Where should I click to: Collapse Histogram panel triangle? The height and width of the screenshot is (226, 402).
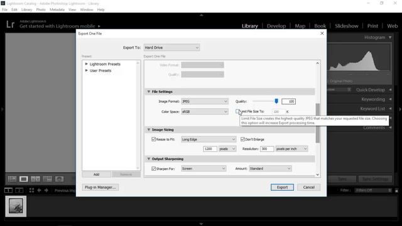(390, 38)
